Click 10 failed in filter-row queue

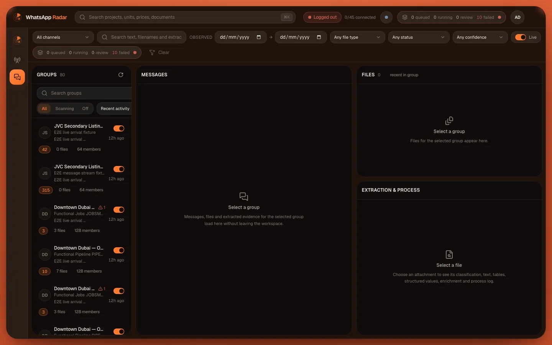click(x=121, y=53)
